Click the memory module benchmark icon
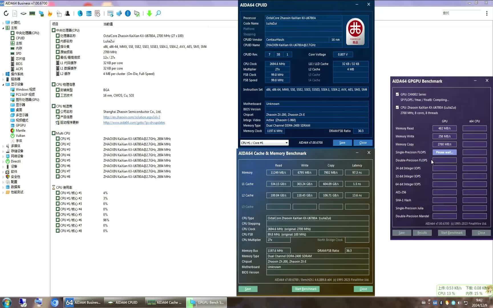The image size is (493, 308). coord(32,13)
